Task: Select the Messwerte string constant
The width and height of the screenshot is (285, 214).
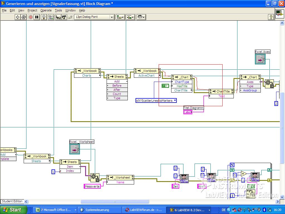Action: tap(92, 186)
